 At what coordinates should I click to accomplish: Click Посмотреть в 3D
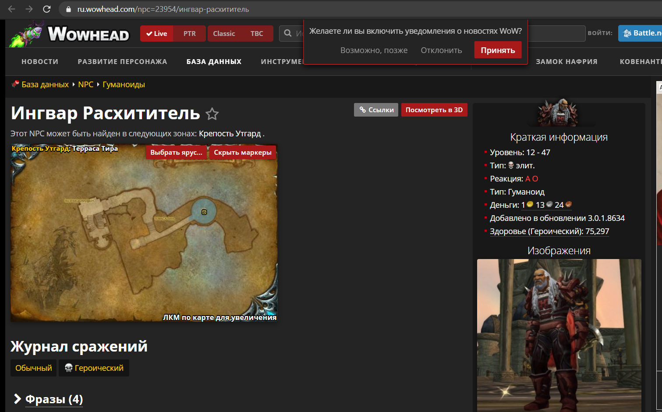click(x=434, y=110)
